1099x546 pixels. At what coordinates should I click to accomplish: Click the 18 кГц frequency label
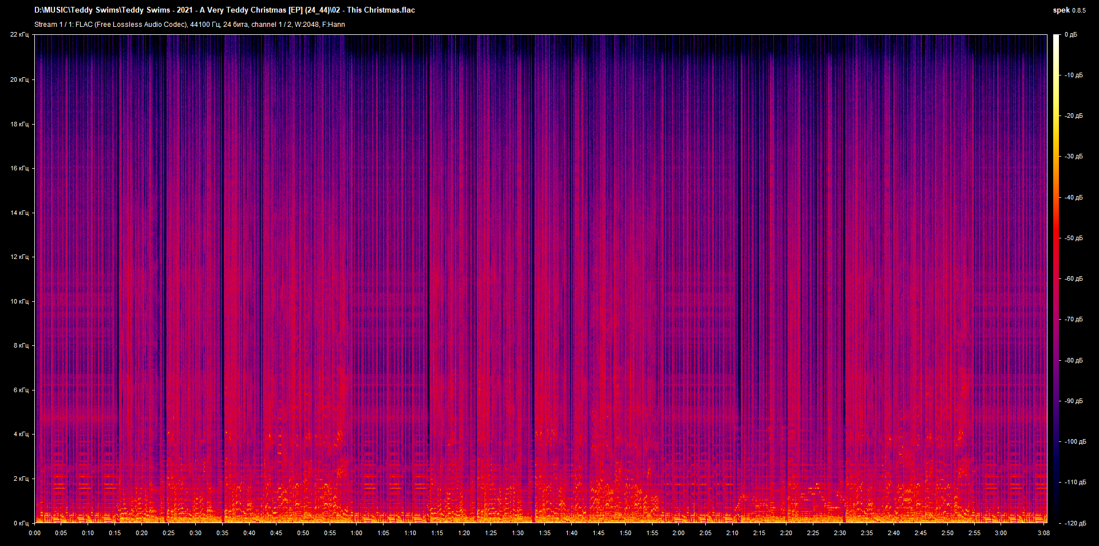19,124
